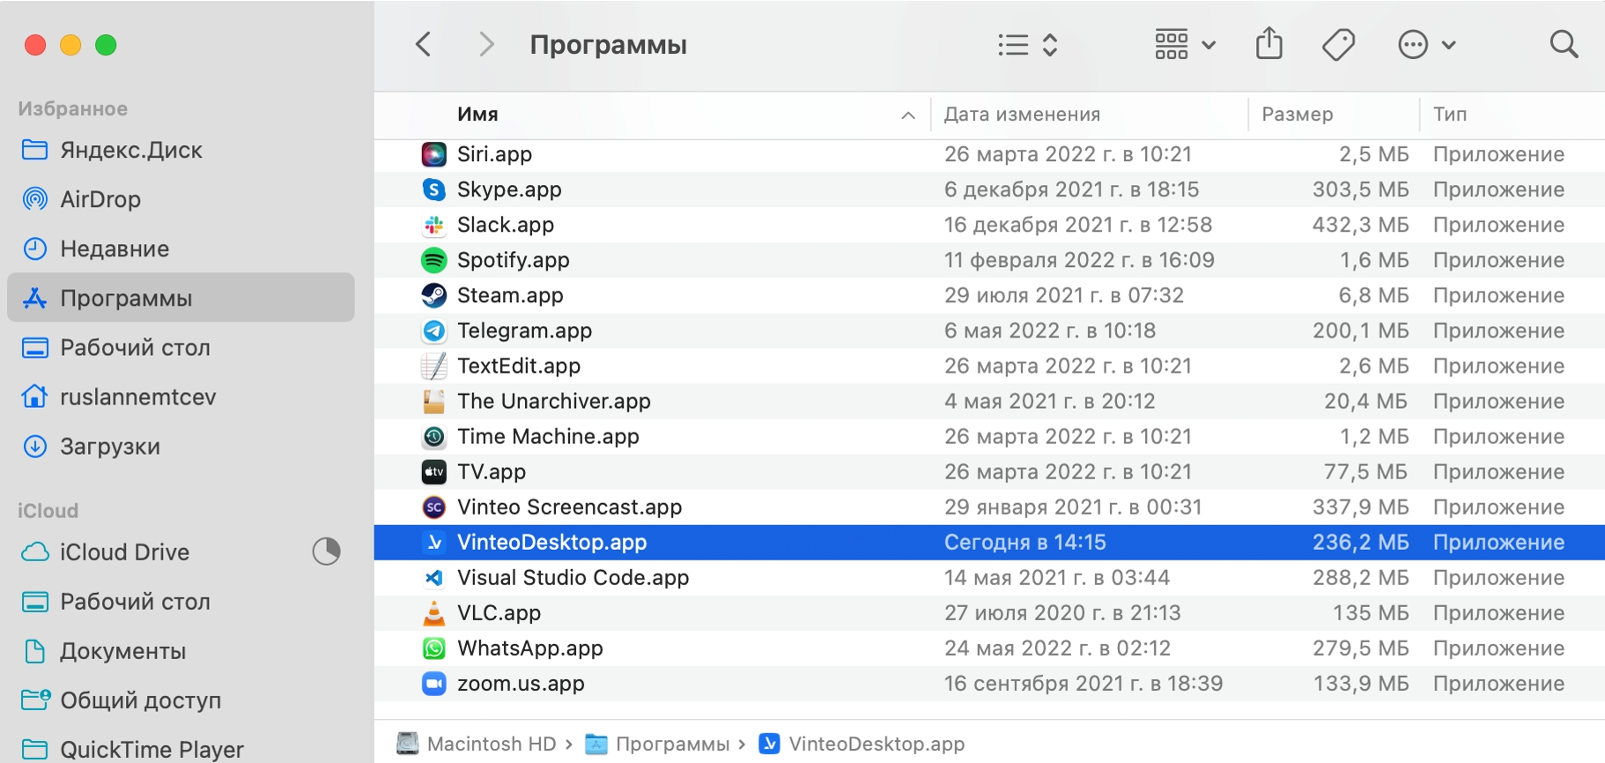1605x763 pixels.
Task: Select the Siri.app icon
Action: click(x=434, y=154)
